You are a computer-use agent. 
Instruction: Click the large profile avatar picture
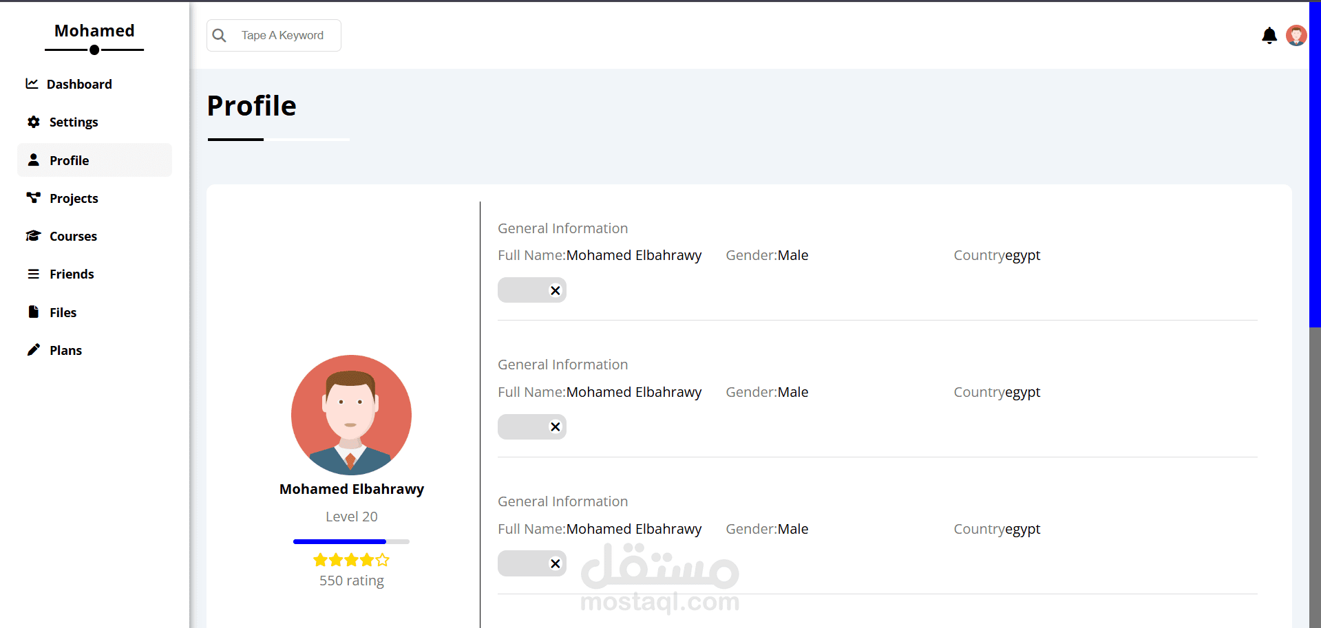[351, 415]
